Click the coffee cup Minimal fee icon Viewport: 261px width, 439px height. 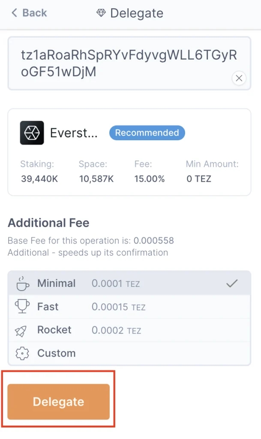pos(22,283)
